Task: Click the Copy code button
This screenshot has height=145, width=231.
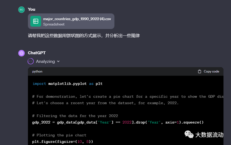Action: tap(209, 71)
